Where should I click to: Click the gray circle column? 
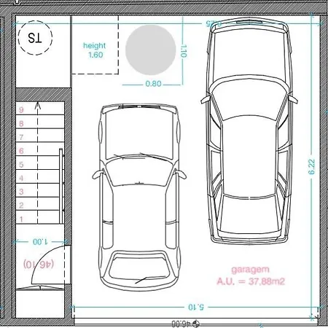pos(151,50)
